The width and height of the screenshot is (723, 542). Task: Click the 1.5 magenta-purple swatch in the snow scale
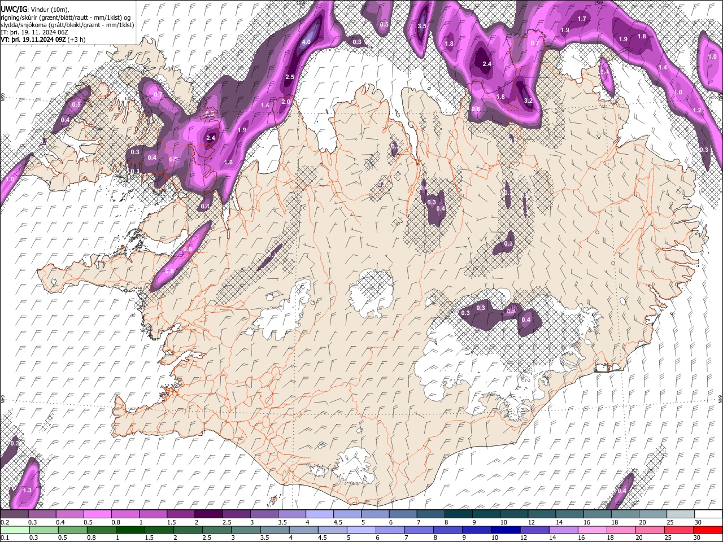point(180,514)
